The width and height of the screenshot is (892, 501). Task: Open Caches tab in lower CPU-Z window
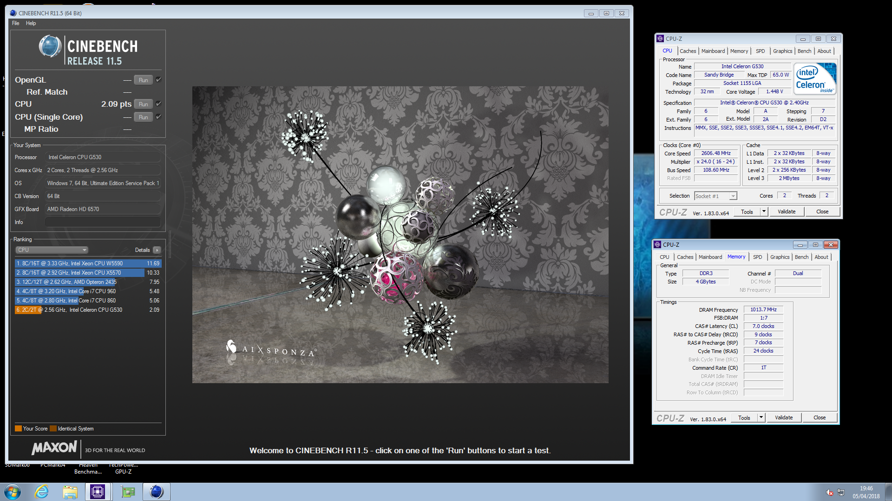(685, 257)
